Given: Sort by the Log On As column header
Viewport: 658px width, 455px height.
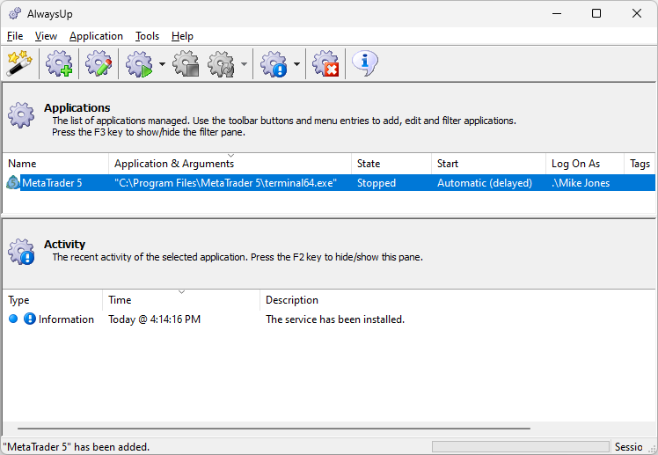Looking at the screenshot, I should [x=585, y=164].
